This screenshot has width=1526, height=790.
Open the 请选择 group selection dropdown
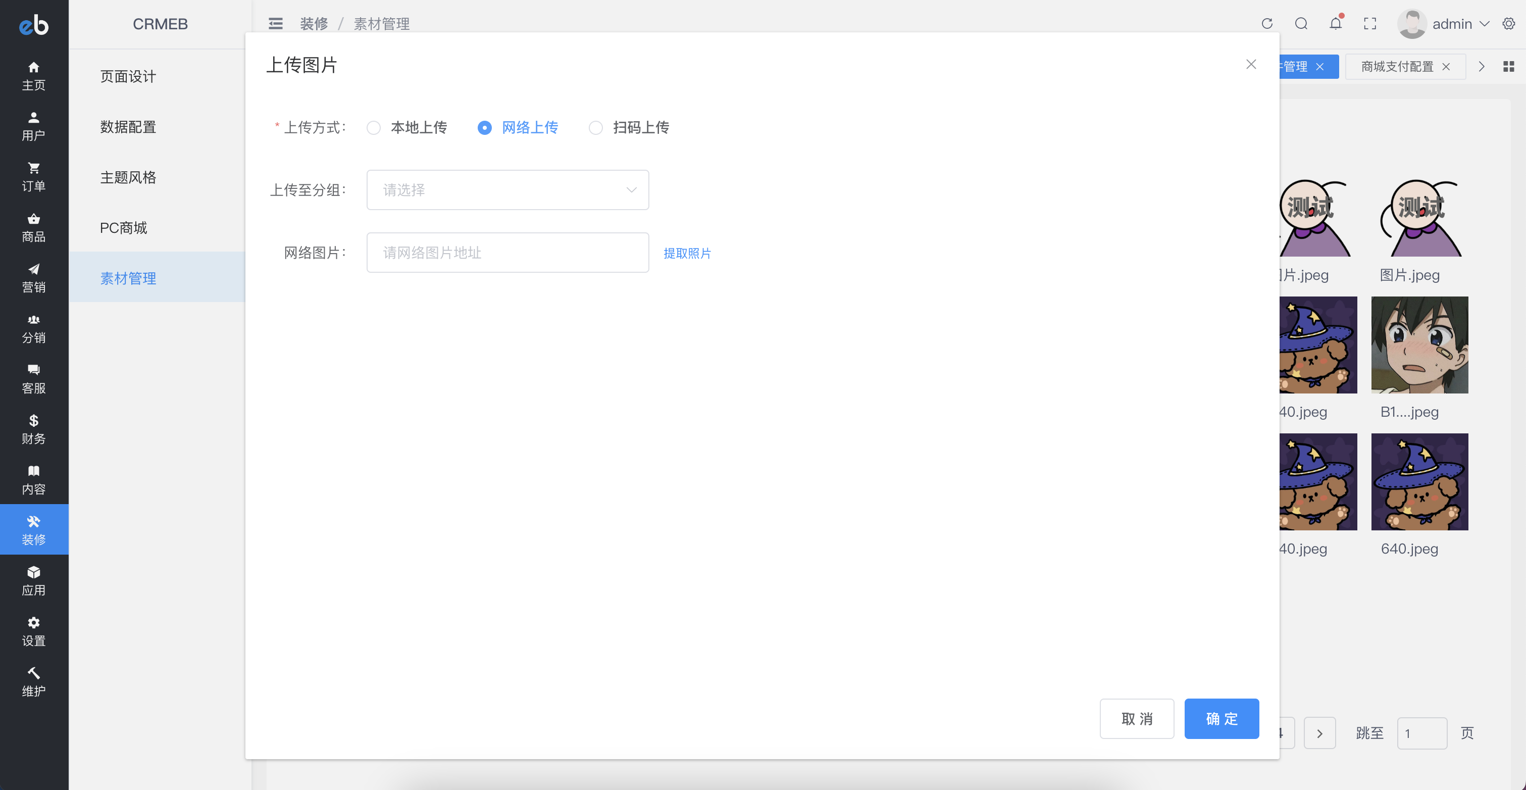click(x=507, y=189)
